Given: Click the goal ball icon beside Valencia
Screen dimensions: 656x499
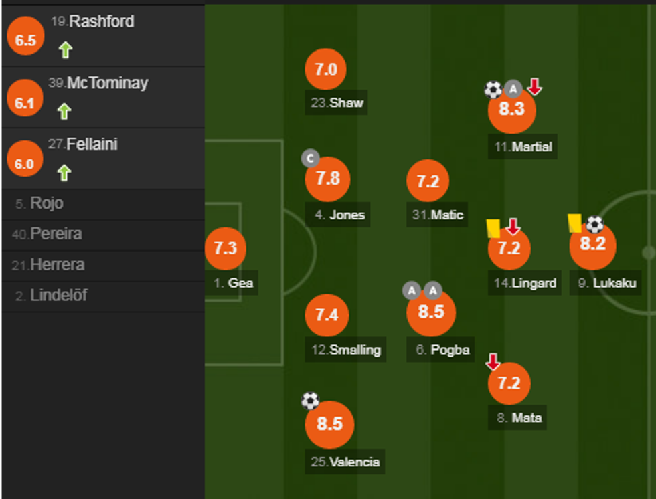Looking at the screenshot, I should point(310,400).
